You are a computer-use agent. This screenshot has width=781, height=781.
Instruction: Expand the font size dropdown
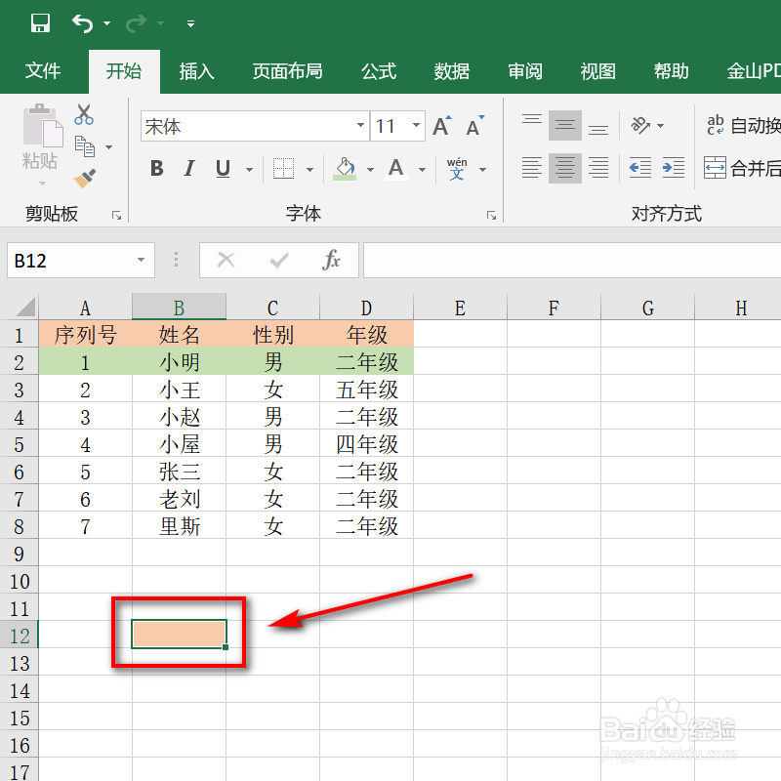click(x=416, y=126)
